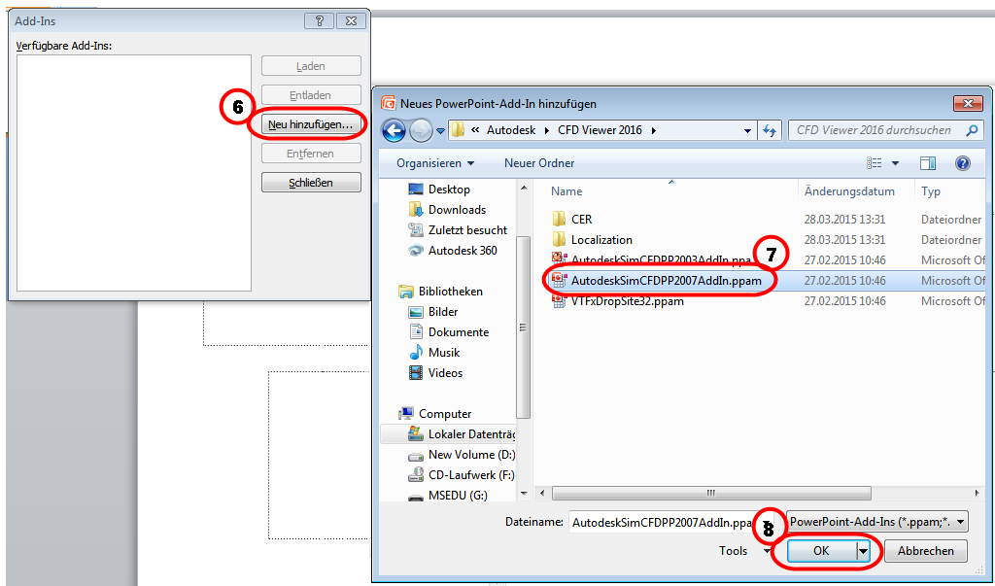
Task: Click the navigation pane scroll up arrow
Action: pos(524,188)
